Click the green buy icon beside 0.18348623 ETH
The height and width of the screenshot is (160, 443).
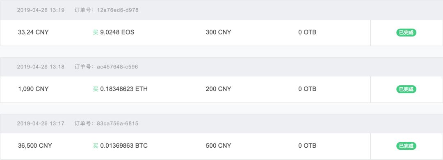[x=96, y=89]
